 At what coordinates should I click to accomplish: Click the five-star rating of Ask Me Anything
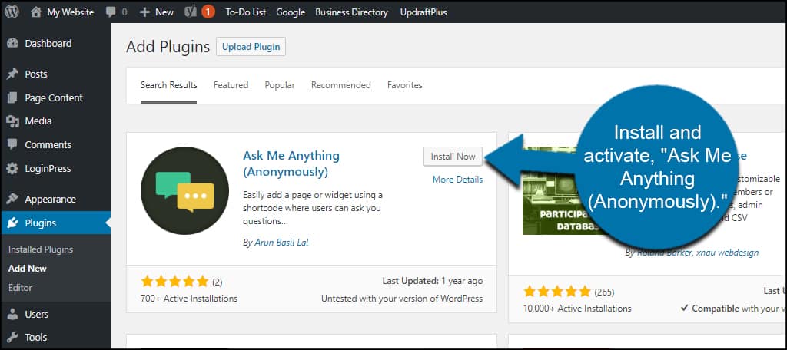coord(174,281)
